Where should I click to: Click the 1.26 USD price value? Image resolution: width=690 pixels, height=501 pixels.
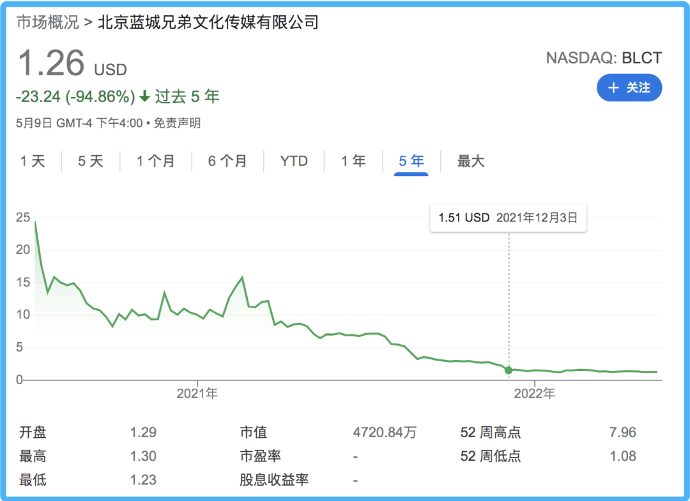click(x=73, y=63)
